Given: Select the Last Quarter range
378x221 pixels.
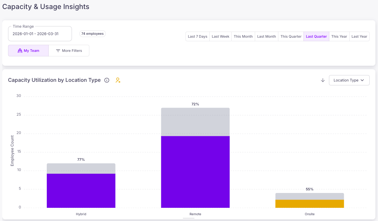Looking at the screenshot, I should (x=316, y=36).
